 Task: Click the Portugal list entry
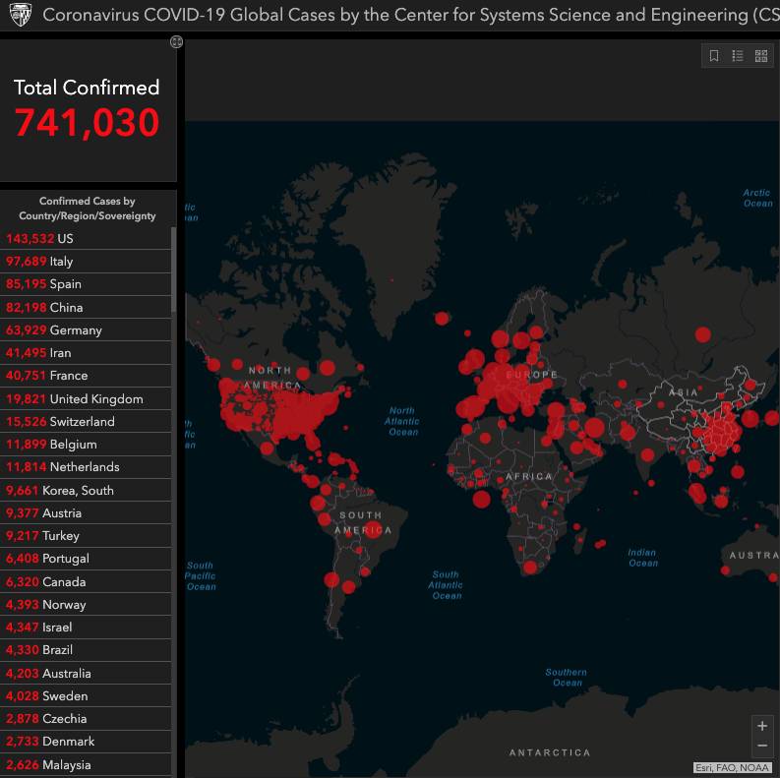coord(86,559)
